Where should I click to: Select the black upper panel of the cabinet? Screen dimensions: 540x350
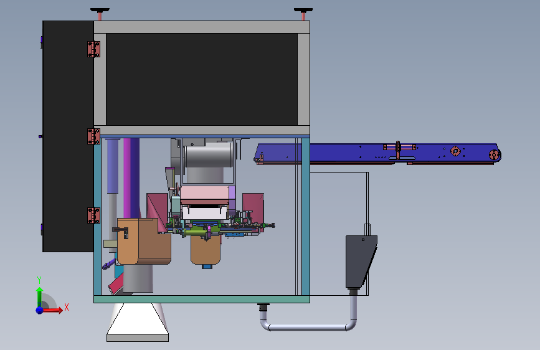point(201,79)
